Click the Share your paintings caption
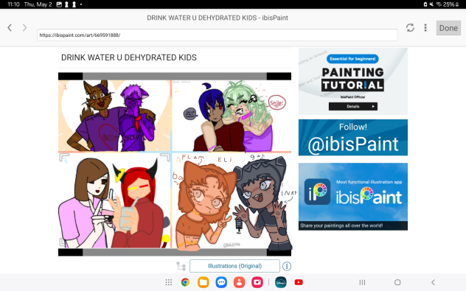Image resolution: width=466 pixels, height=291 pixels. 341,225
